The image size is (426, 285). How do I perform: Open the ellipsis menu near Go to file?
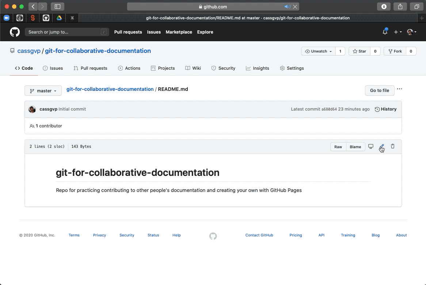[x=399, y=89]
